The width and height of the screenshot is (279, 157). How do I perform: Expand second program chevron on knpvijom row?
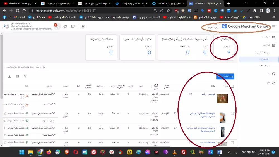54,135
